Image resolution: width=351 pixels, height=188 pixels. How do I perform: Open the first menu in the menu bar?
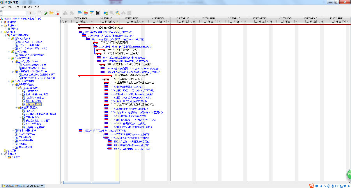tap(4, 7)
